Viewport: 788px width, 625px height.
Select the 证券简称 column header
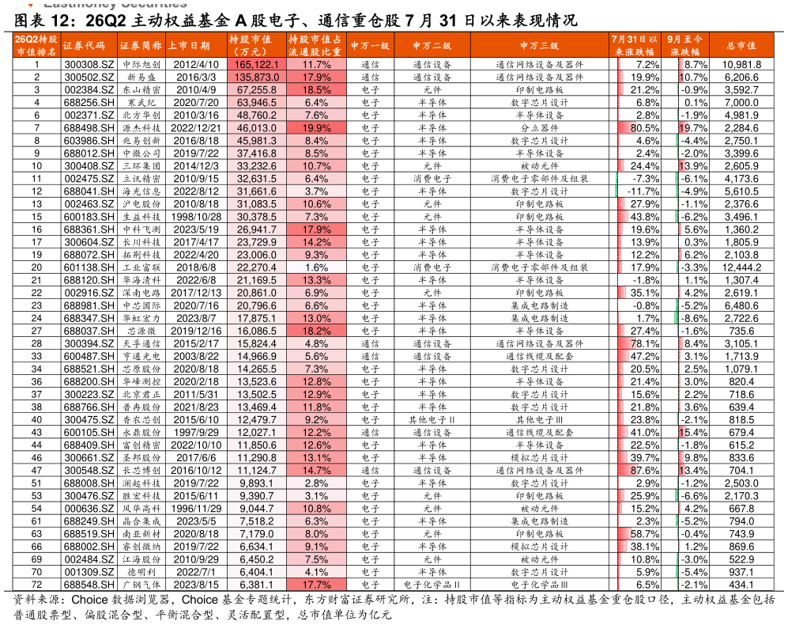[x=140, y=46]
